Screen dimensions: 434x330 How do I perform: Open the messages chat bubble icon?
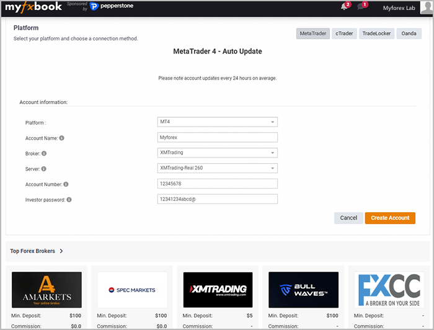point(361,6)
